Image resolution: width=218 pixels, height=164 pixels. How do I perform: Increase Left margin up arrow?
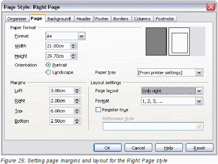pos(77,89)
